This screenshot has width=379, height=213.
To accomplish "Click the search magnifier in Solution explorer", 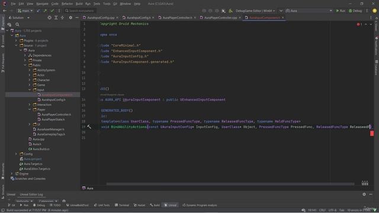I will click(17, 24).
